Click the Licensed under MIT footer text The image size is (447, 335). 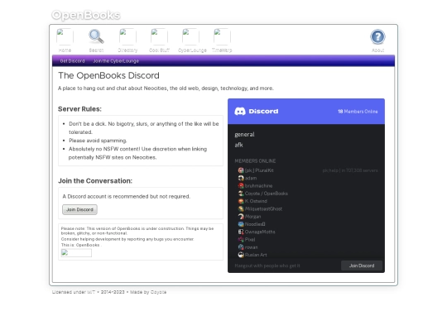(74, 292)
